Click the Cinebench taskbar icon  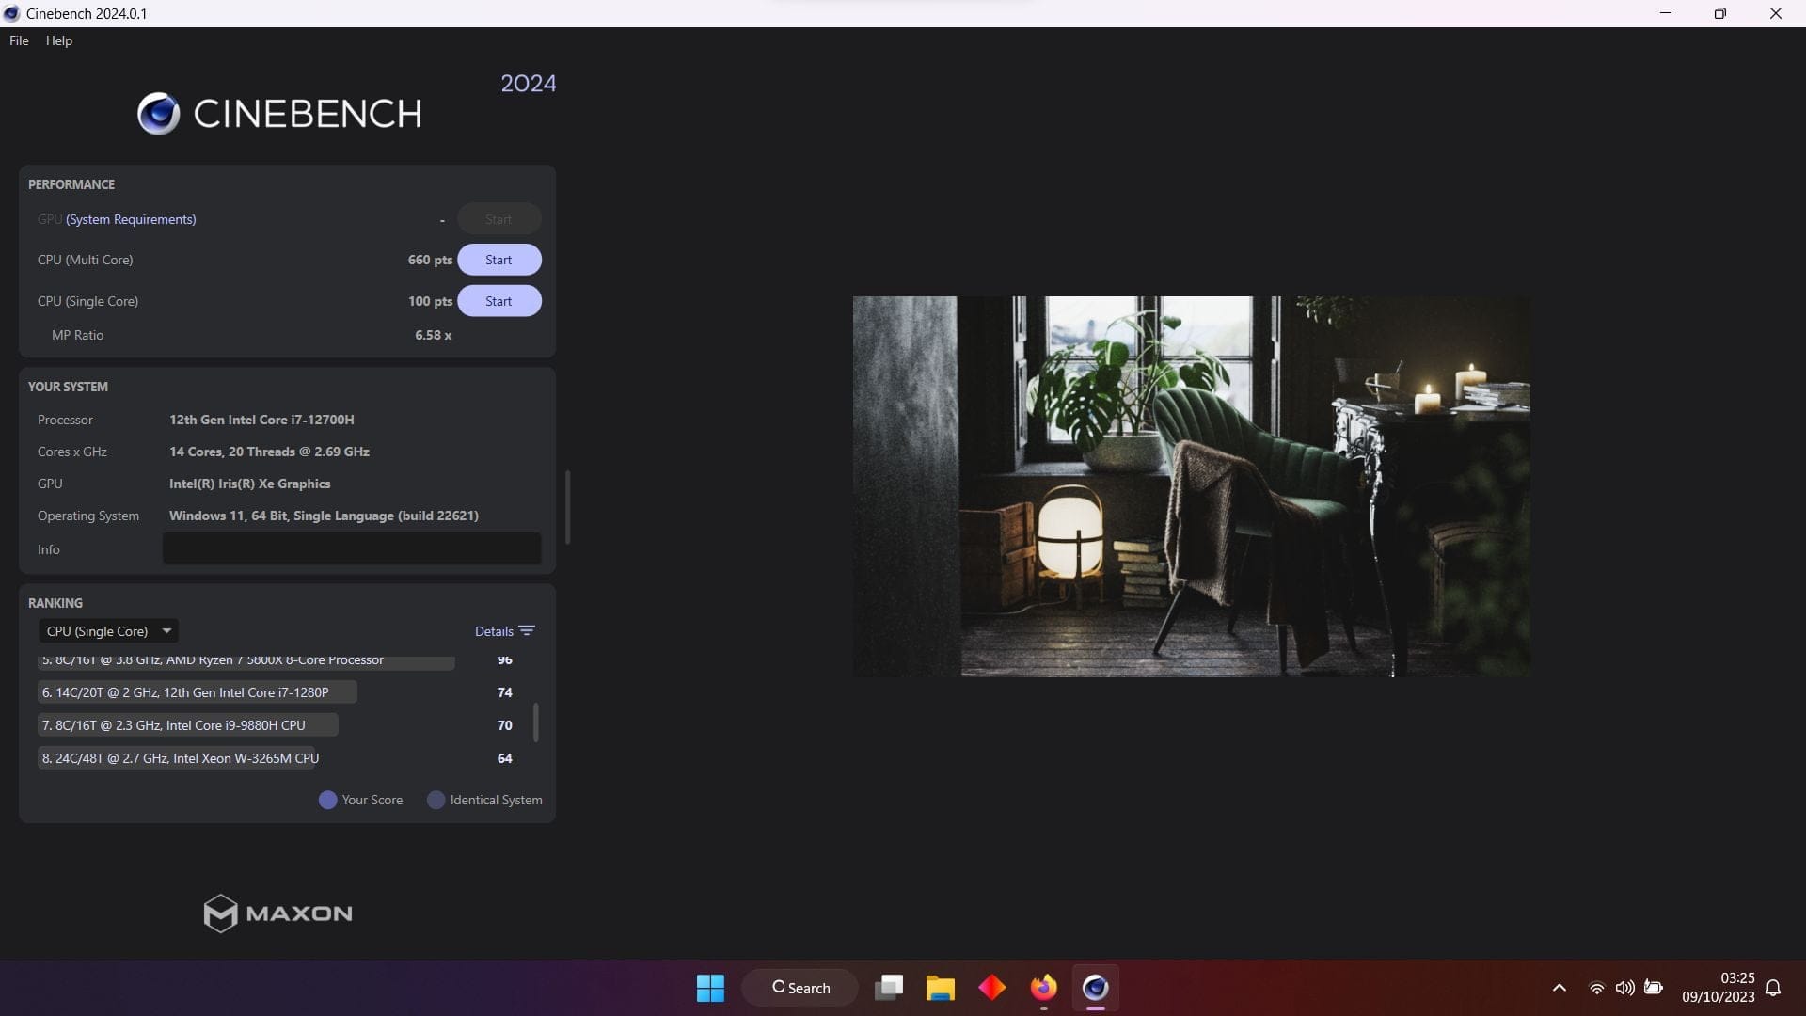1096,988
